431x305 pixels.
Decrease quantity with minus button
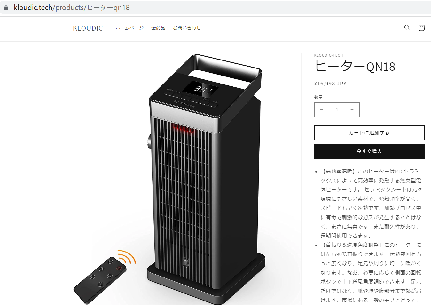coord(322,110)
